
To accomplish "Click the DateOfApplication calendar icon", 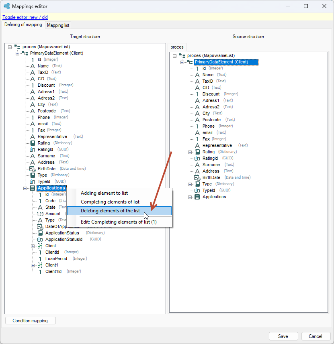I will 40,227.
